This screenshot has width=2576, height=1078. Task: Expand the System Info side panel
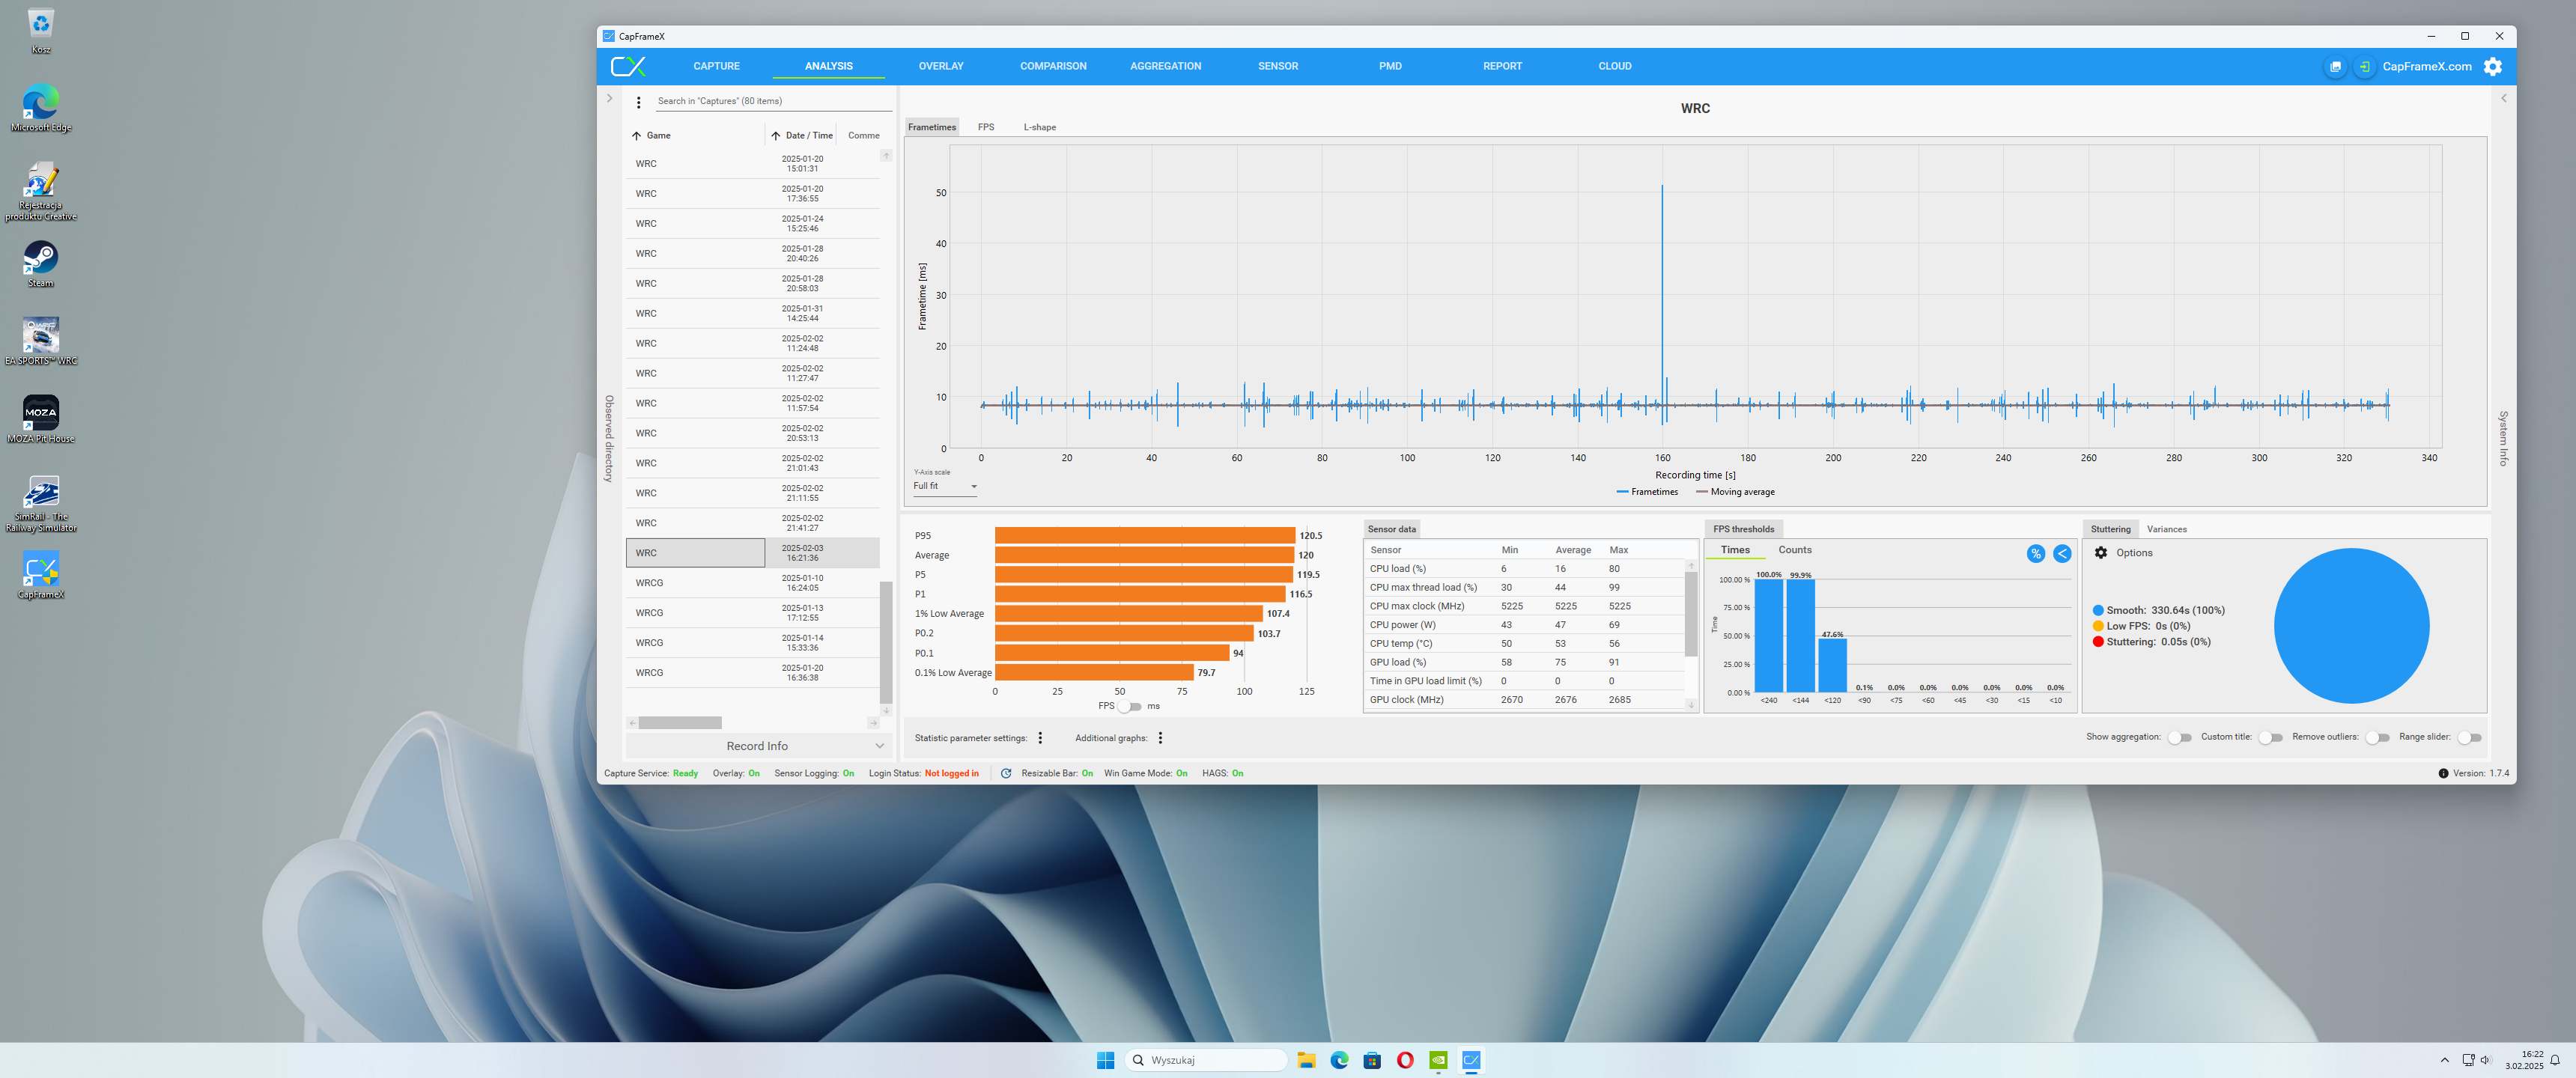click(2503, 99)
